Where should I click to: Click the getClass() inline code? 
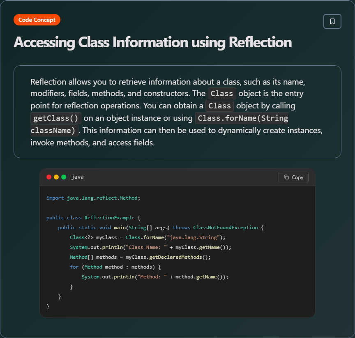[x=56, y=118]
